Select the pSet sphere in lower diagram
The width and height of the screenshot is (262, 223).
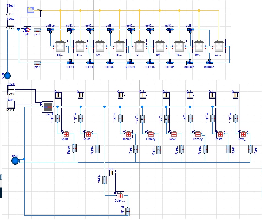tap(15, 161)
